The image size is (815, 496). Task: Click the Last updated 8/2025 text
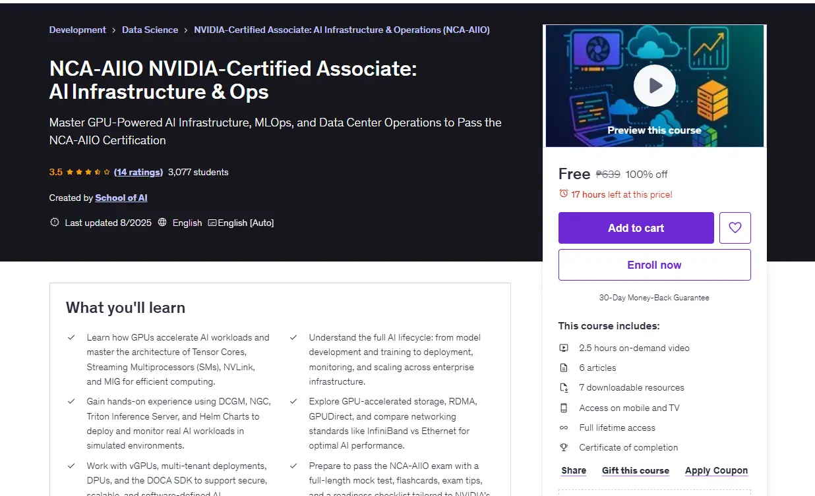108,223
